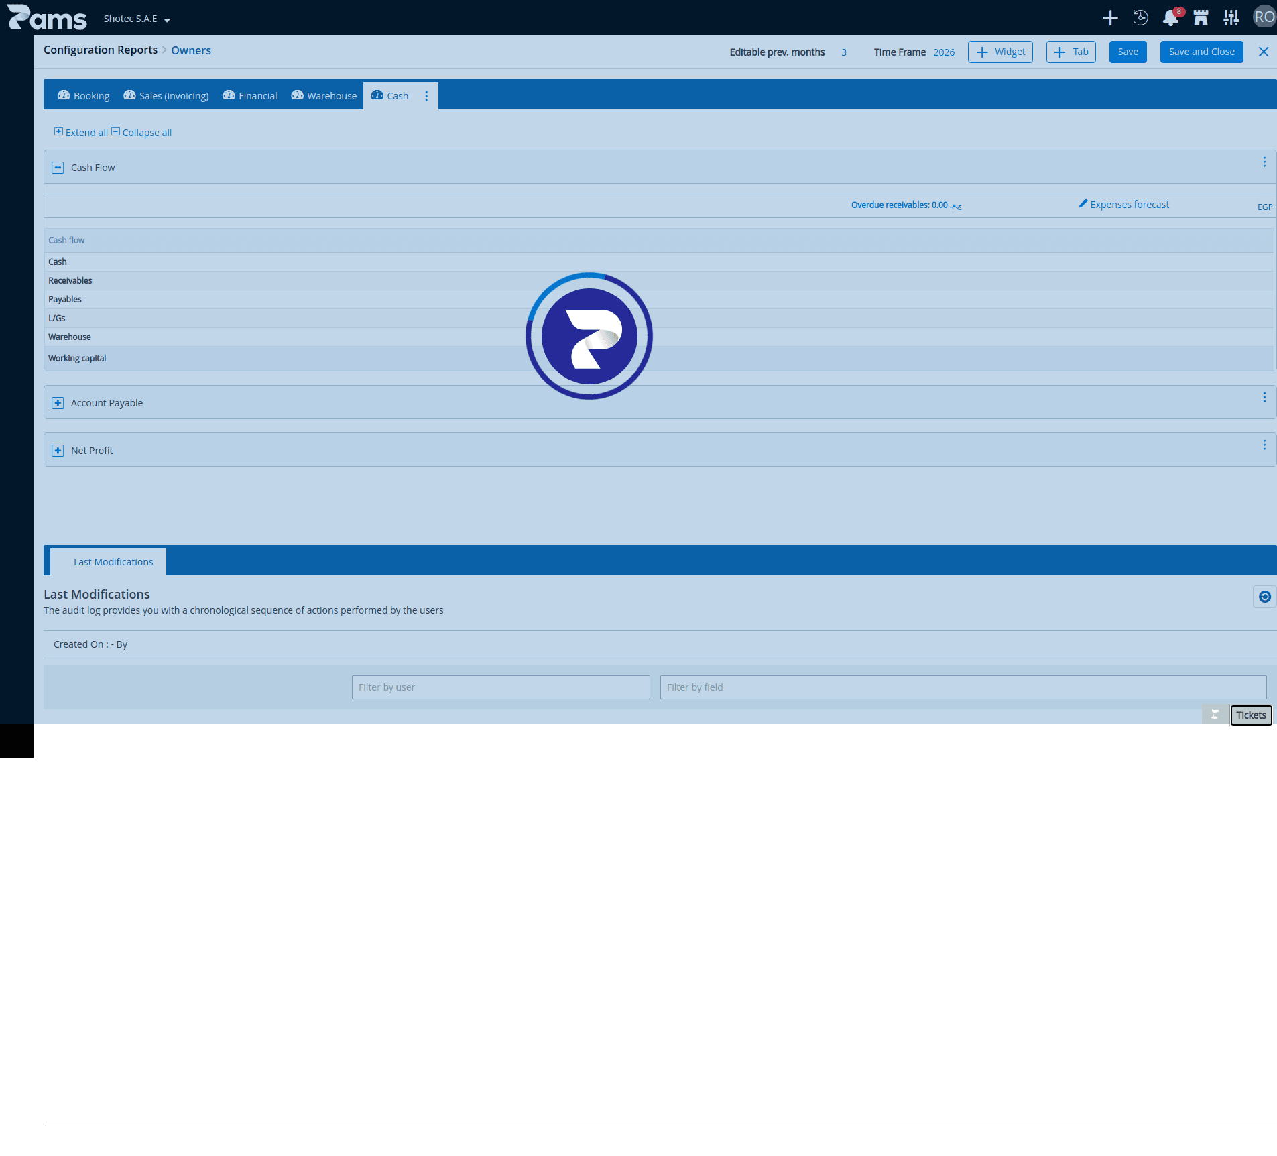Screen dimensions: 1277x1156
Task: Click the Time Frame 2026 value
Action: (944, 52)
